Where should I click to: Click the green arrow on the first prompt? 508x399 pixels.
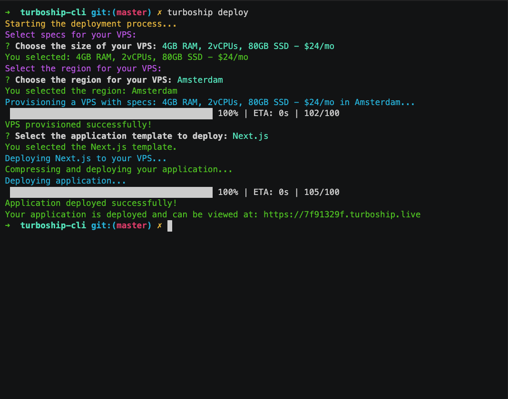(8, 12)
